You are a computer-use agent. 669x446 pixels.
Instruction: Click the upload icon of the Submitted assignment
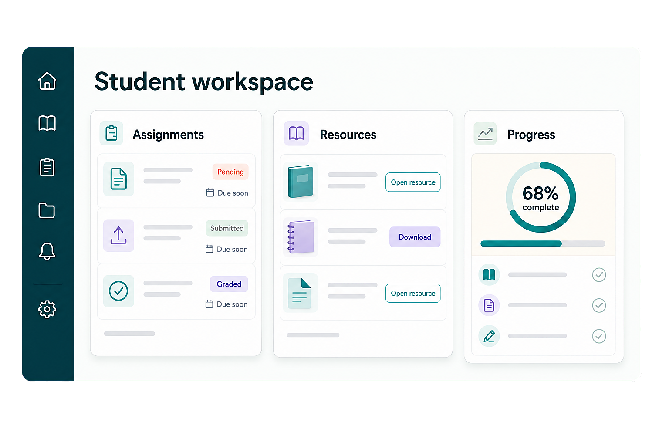tap(118, 236)
